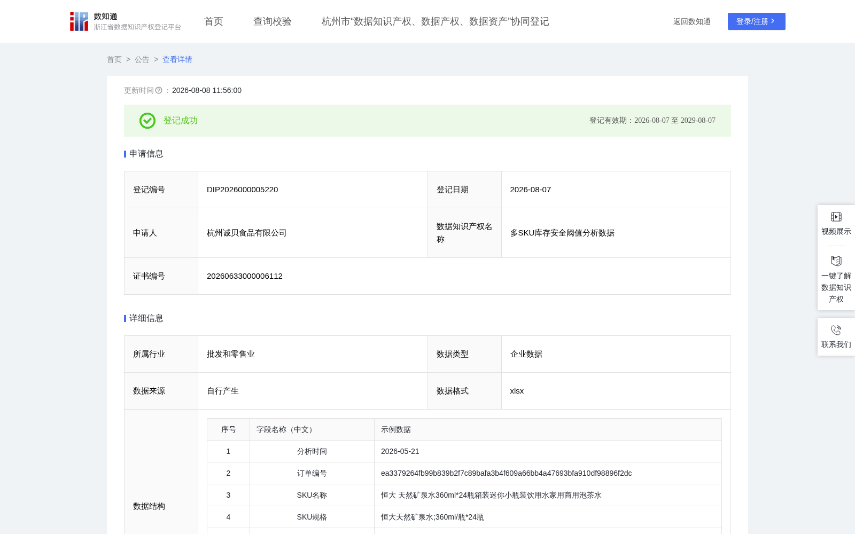855x534 pixels.
Task: Select registration number DIP2026000005220
Action: (243, 190)
